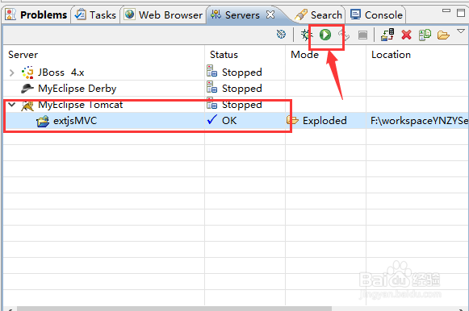Select the MyEclipse Derby server
The width and height of the screenshot is (469, 311).
coord(77,89)
